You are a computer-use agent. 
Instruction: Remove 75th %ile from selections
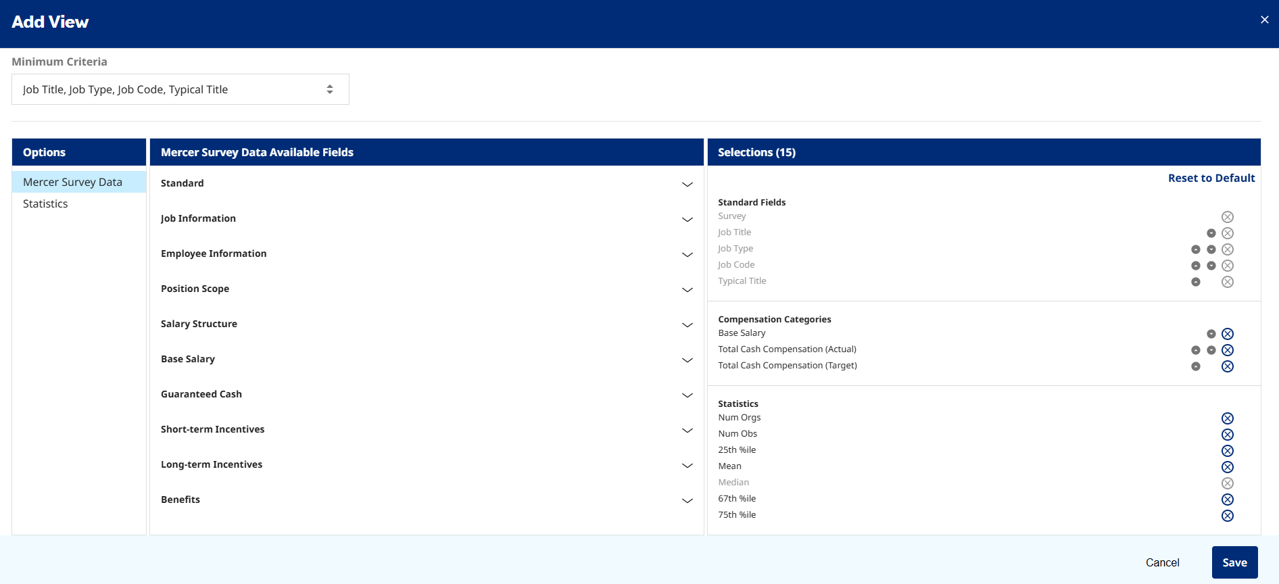(x=1228, y=516)
